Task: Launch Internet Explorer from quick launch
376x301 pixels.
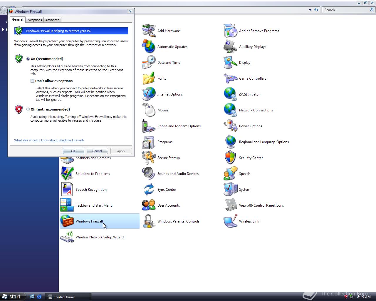Action: 39,297
